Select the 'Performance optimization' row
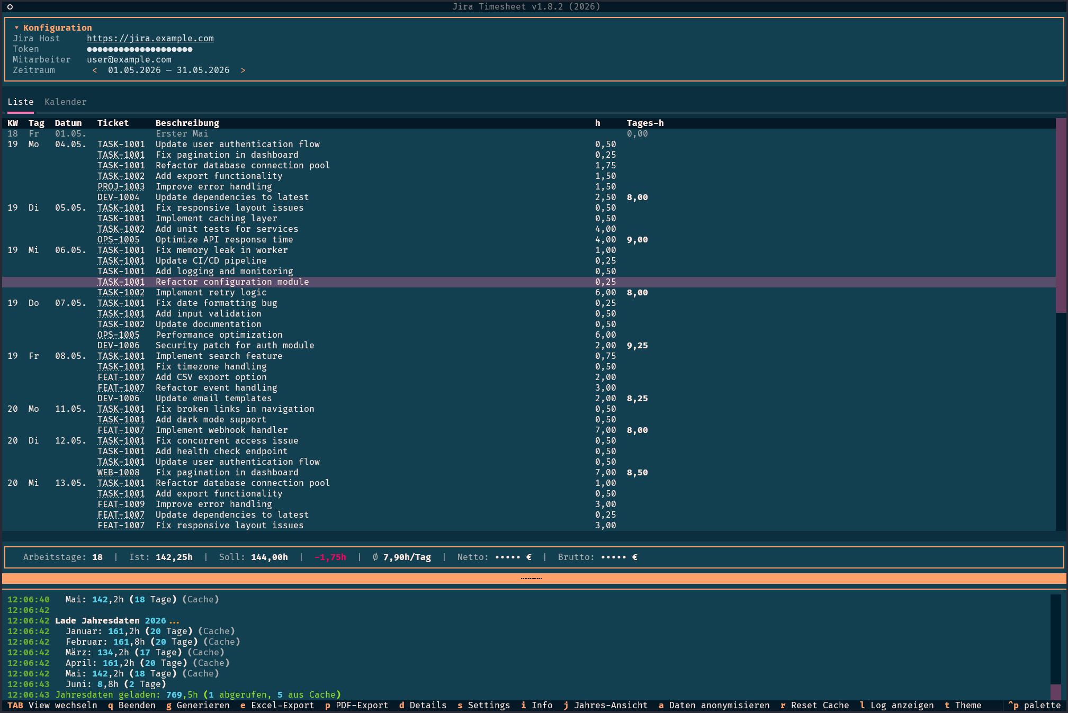Viewport: 1068px width, 713px height. pyautogui.click(x=529, y=335)
